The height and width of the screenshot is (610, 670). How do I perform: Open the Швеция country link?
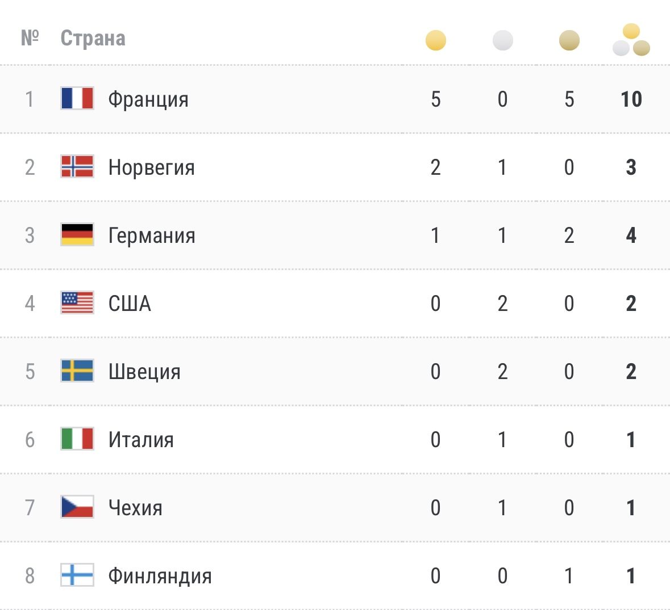pyautogui.click(x=144, y=372)
